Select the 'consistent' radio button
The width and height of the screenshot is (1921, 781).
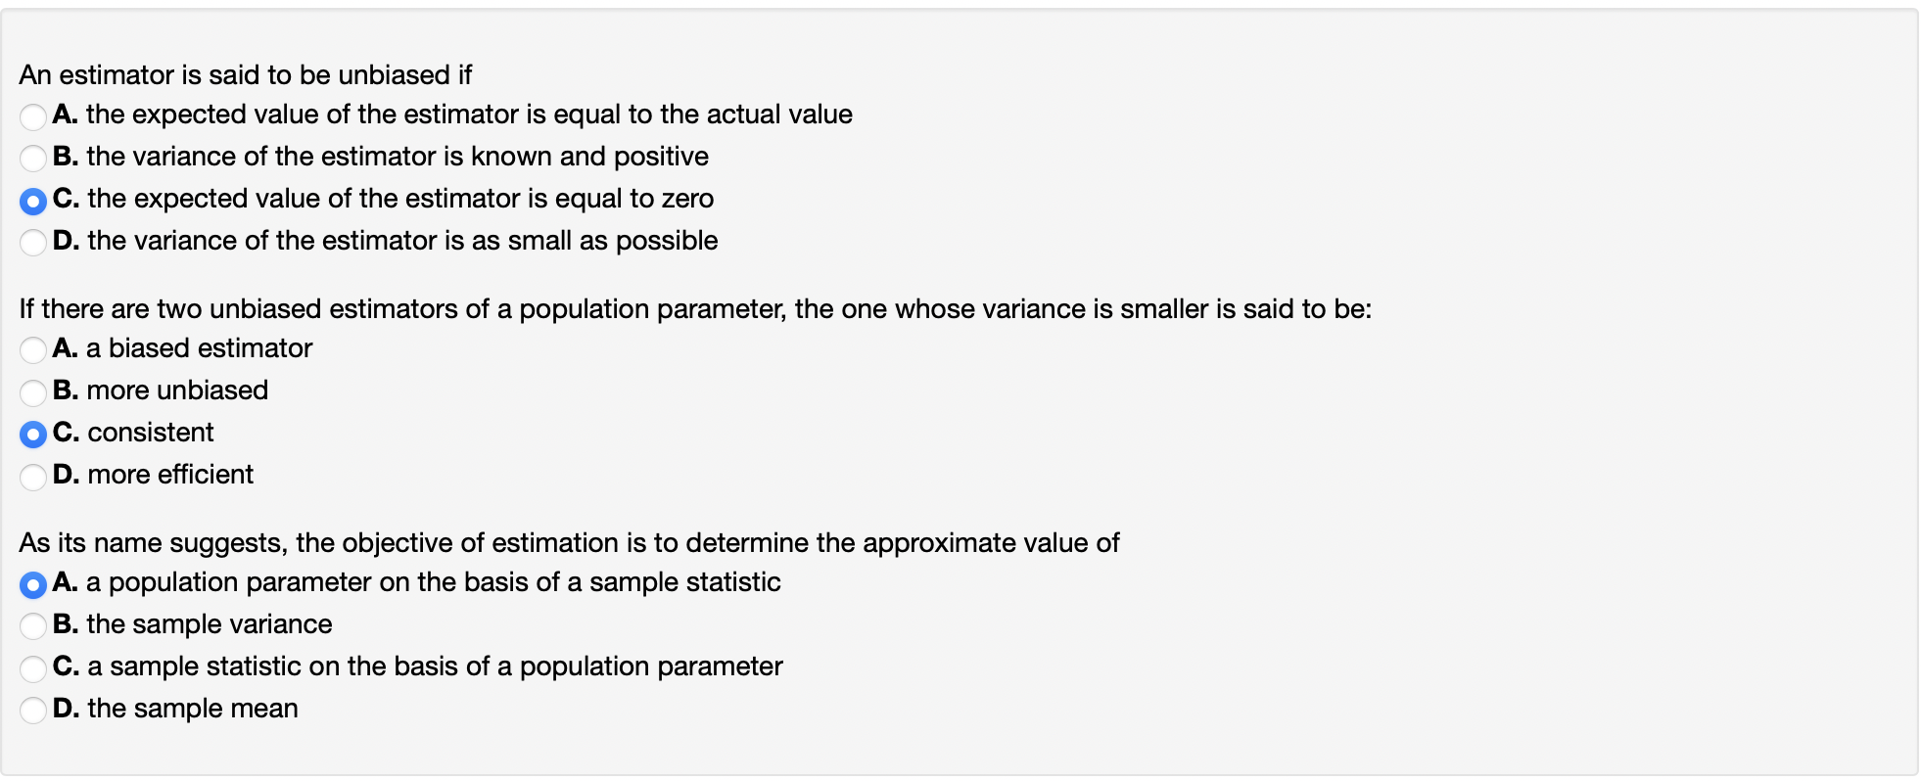coord(32,434)
